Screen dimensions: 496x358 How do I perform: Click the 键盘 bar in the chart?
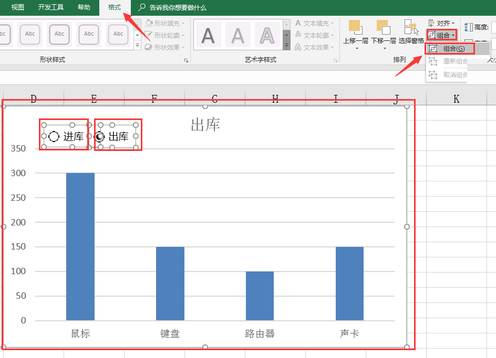click(170, 284)
